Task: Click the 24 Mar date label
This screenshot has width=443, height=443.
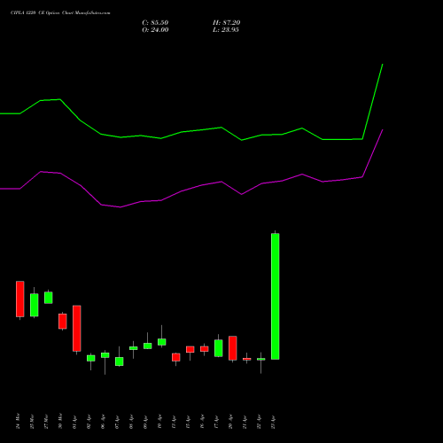Action: coord(19,421)
